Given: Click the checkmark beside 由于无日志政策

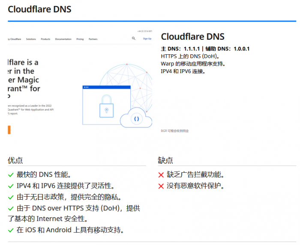Looking at the screenshot, I should pyautogui.click(x=11, y=197).
